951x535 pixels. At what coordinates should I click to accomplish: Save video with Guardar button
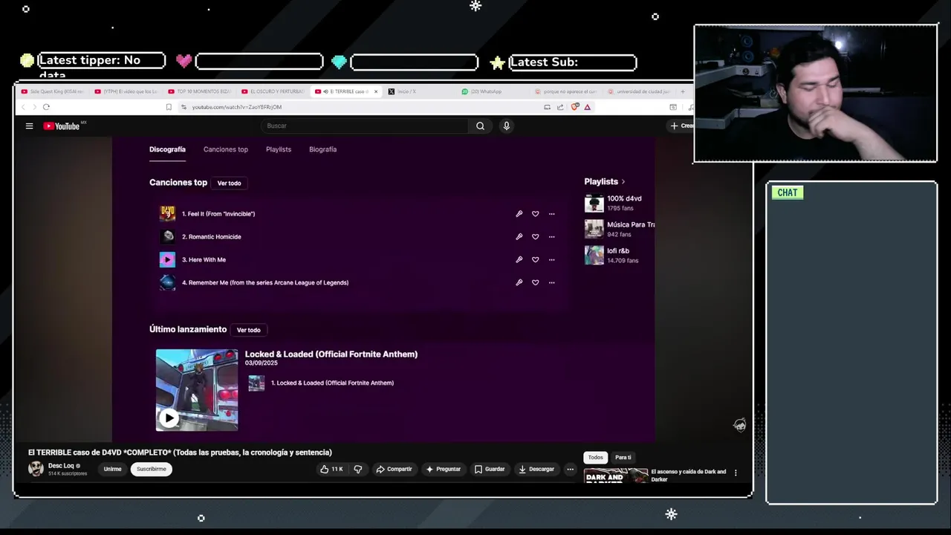(x=490, y=469)
